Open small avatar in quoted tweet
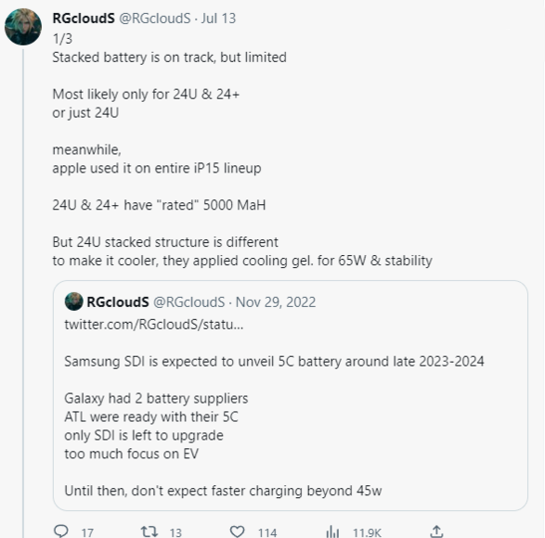 tap(74, 301)
